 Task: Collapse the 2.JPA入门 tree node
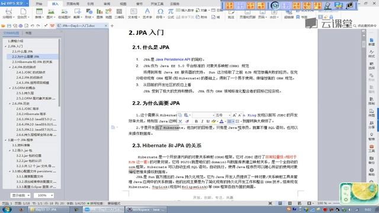[x=5, y=46]
